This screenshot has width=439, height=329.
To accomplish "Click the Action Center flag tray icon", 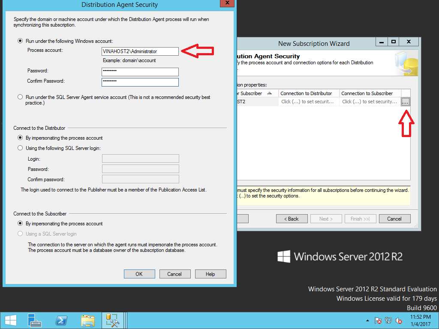I will pos(378,320).
